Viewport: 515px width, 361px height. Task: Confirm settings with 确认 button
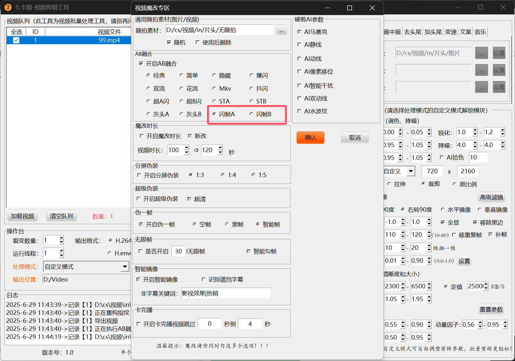point(310,137)
